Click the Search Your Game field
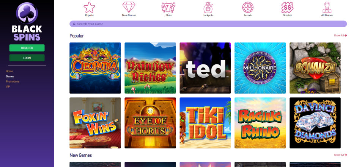 click(208, 24)
